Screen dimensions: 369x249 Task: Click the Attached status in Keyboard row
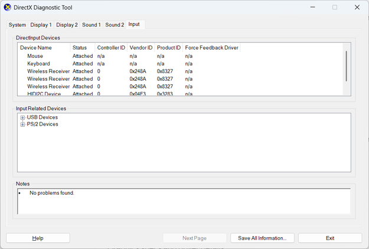(x=83, y=64)
